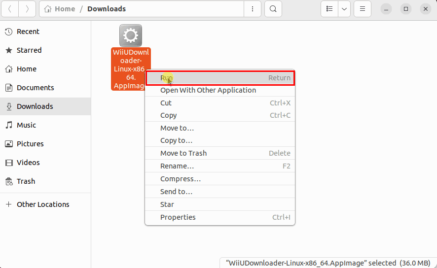Screen dimensions: 437x268
Task: Go to Documents in the sidebar
Action: (35, 88)
